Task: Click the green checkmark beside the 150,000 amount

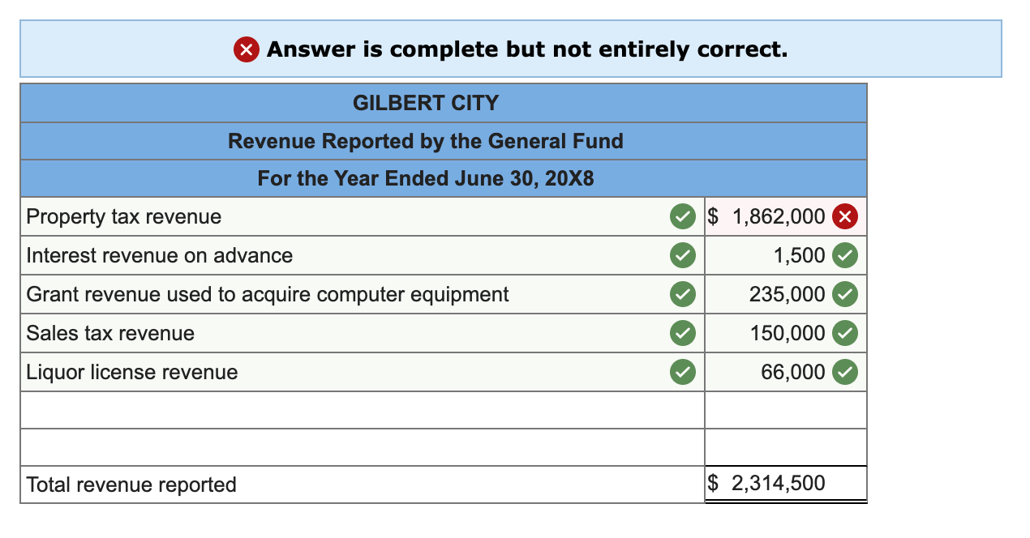Action: point(846,333)
